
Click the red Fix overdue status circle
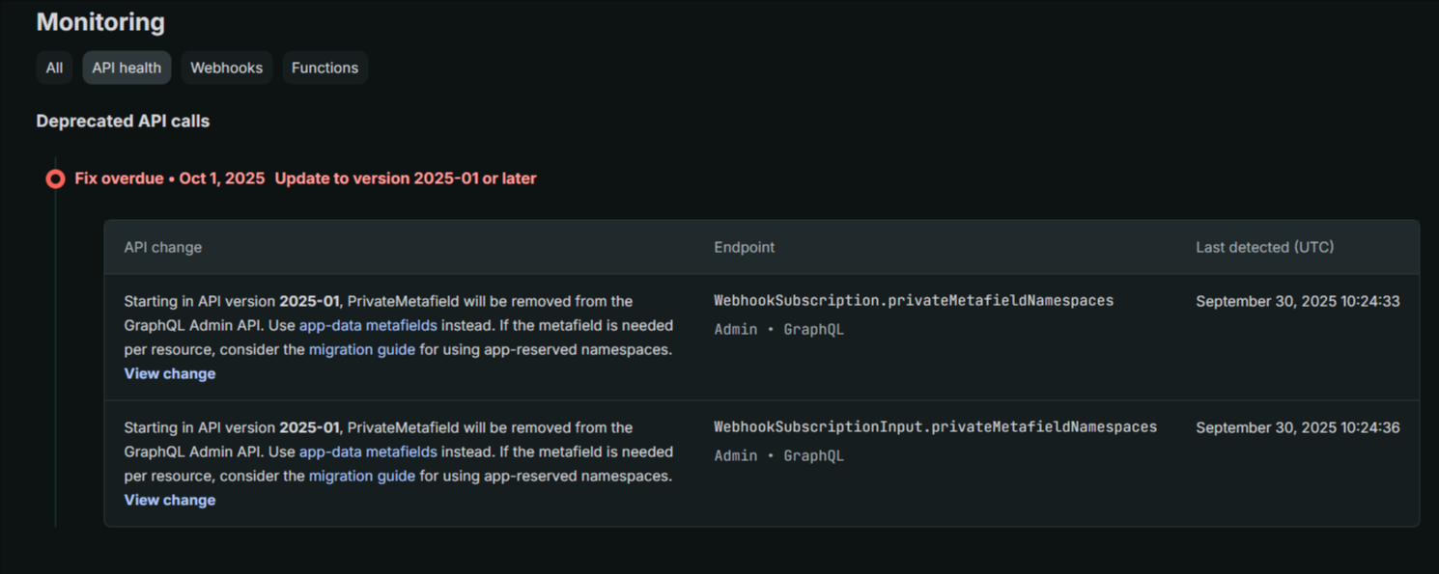coord(55,179)
